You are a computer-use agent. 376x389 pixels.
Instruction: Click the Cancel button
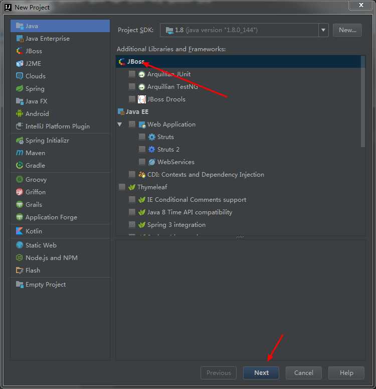pos(304,372)
